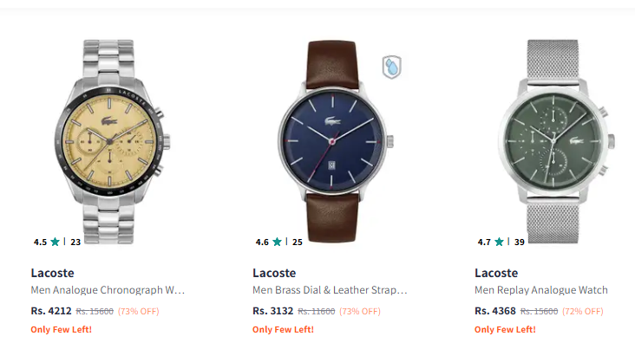
Task: Open the Men Brass Dial & Leather Strap… title
Action: [x=330, y=290]
